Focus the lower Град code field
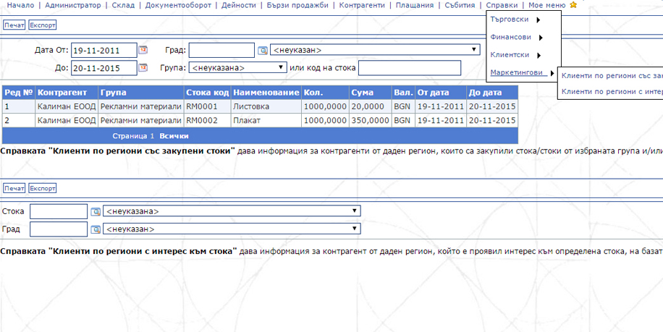The height and width of the screenshot is (332, 663). tap(59, 229)
